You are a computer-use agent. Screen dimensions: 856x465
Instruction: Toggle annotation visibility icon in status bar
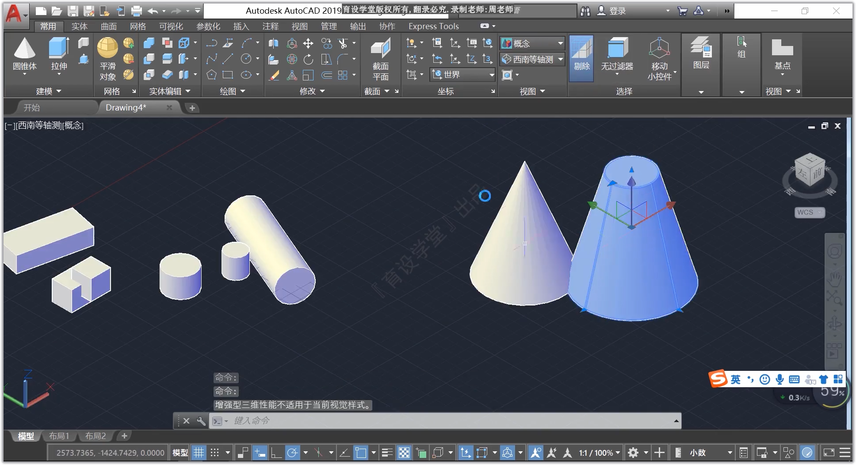click(535, 453)
